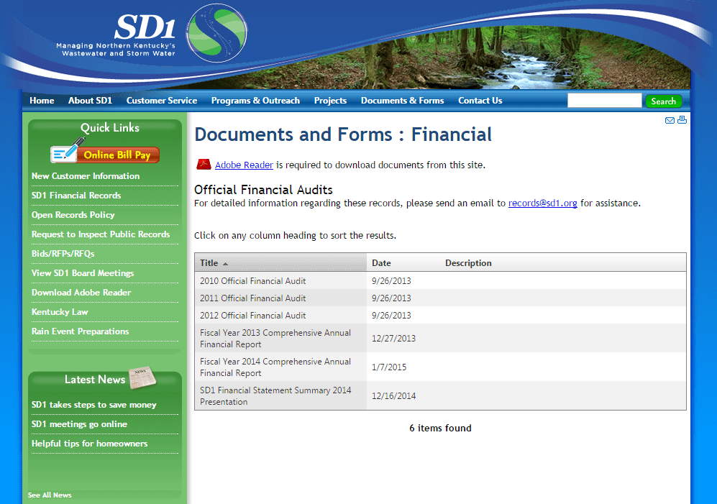Click the See All News link
717x504 pixels.
tap(50, 495)
